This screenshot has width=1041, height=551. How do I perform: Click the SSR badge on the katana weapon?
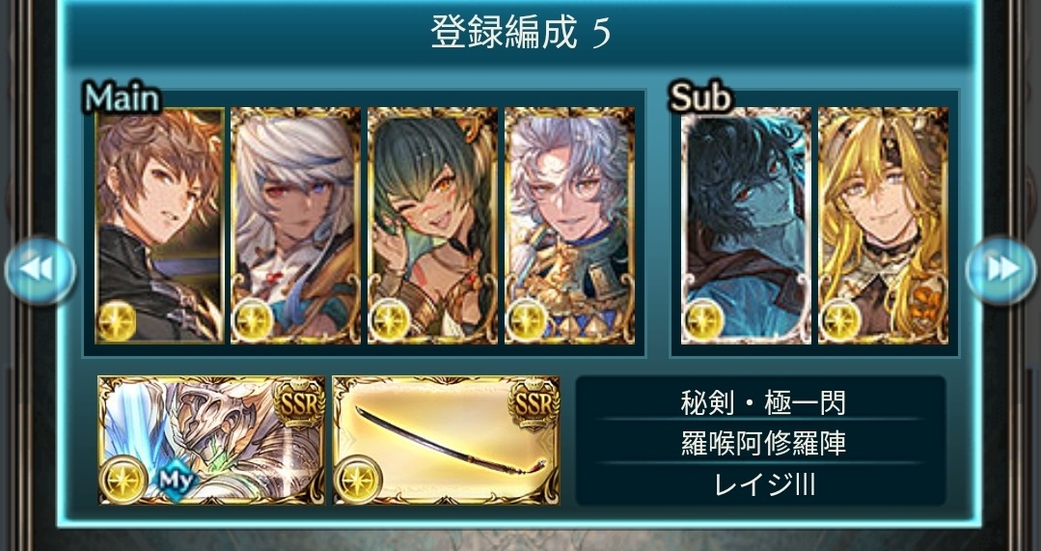tap(534, 403)
